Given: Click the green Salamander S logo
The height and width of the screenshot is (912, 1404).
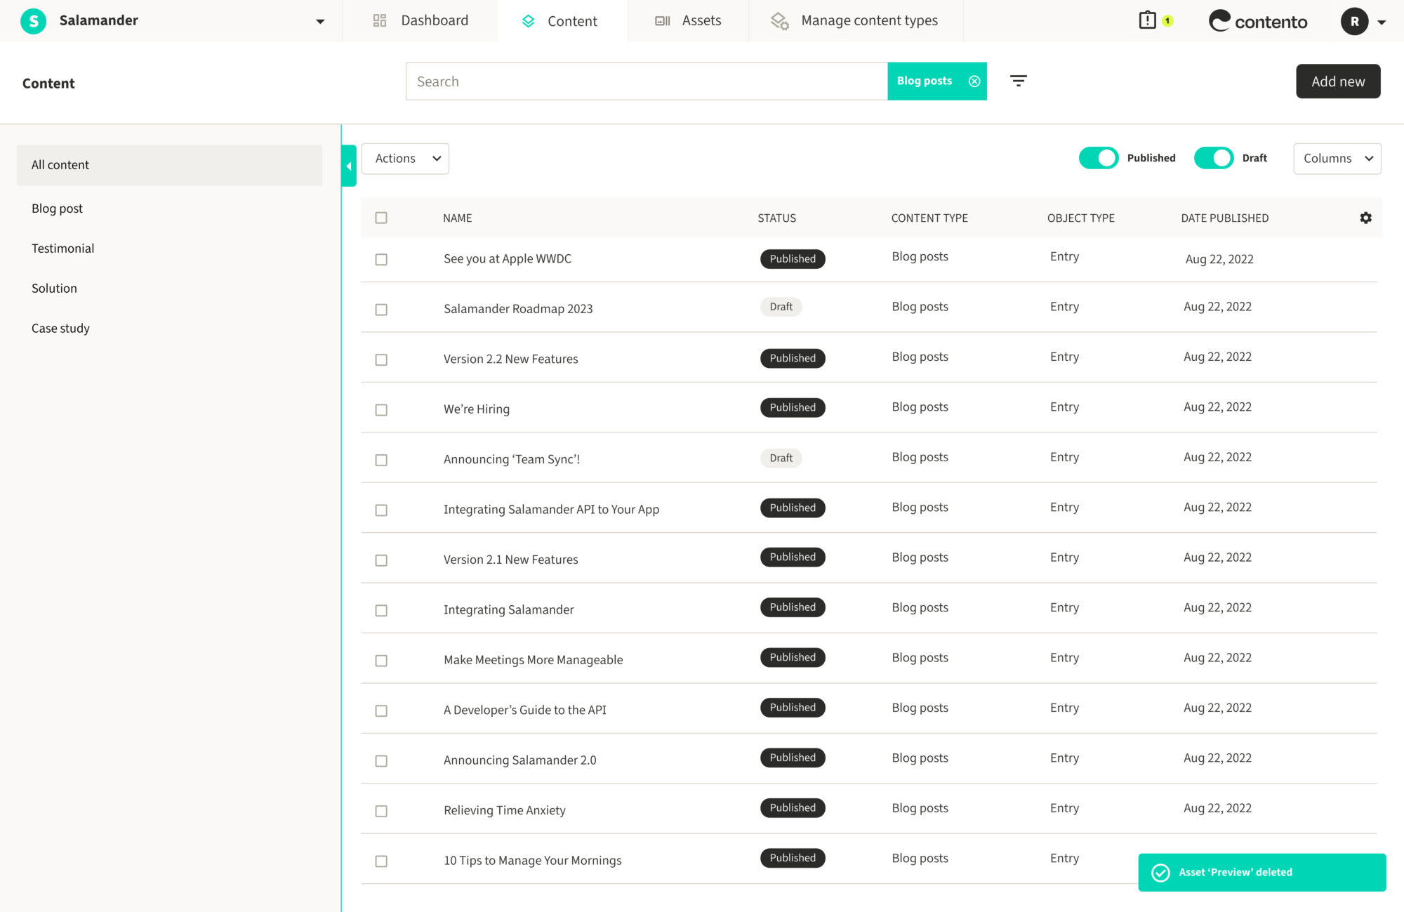Looking at the screenshot, I should pyautogui.click(x=33, y=21).
